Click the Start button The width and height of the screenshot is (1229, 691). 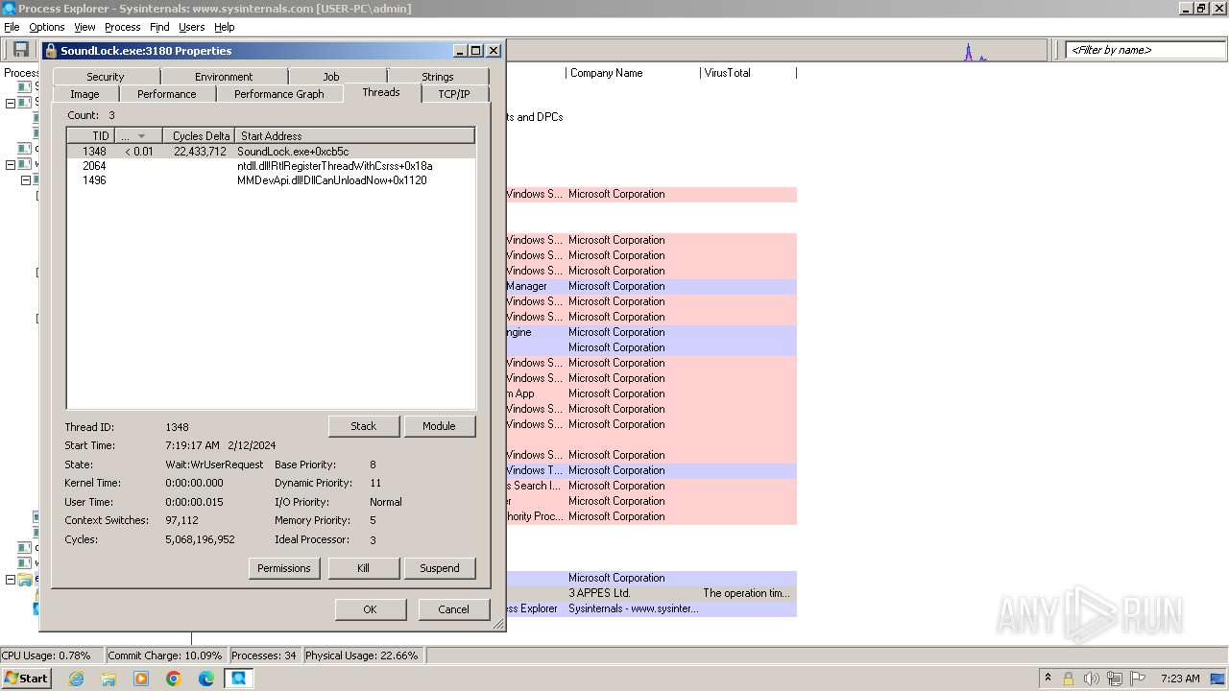click(27, 679)
